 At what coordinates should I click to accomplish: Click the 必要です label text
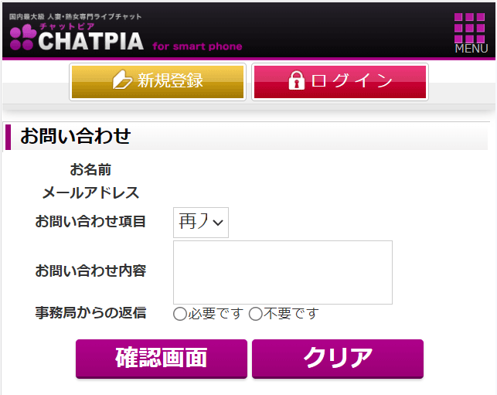point(216,314)
